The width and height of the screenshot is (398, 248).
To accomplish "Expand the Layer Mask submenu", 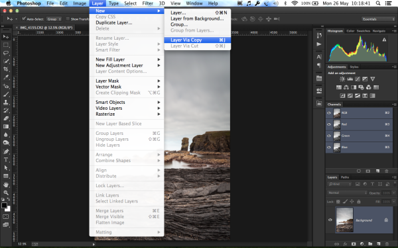I will [x=127, y=81].
